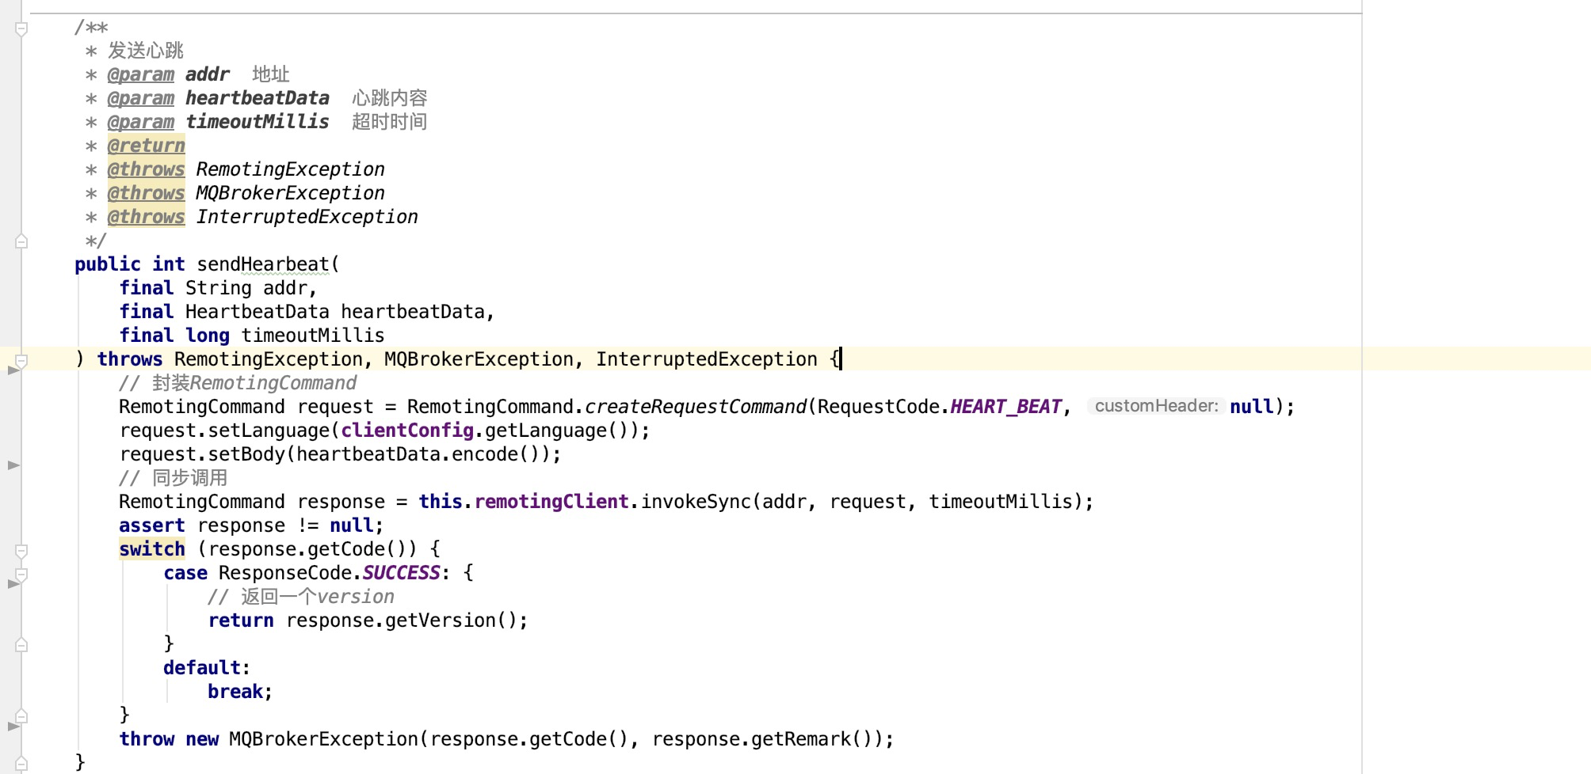Click createRequestCommand method call

[696, 407]
